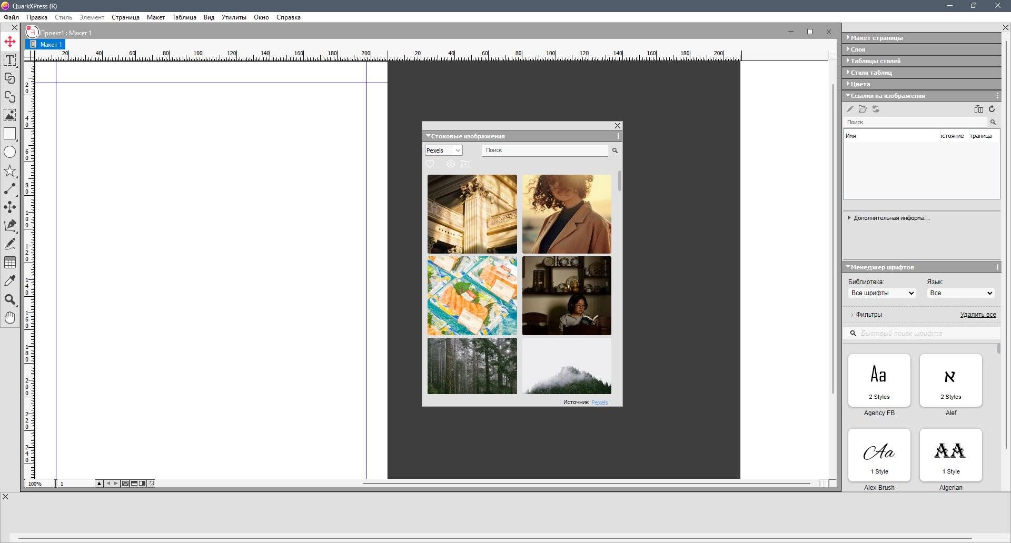The height and width of the screenshot is (543, 1011).
Task: Select the Table tool
Action: pos(10,263)
